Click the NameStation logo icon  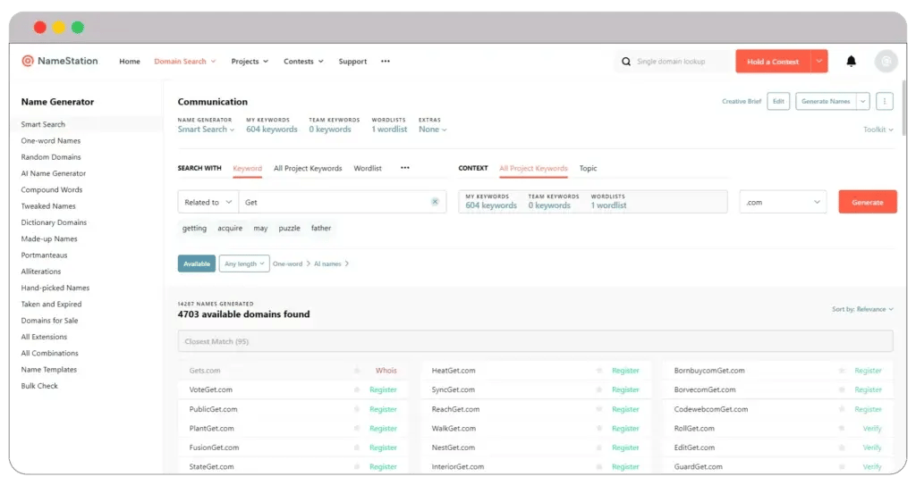[x=28, y=61]
